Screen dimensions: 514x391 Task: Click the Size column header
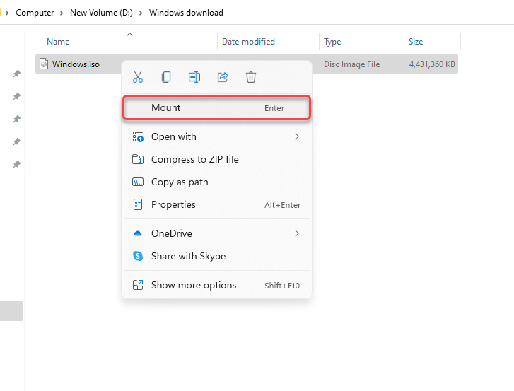416,42
